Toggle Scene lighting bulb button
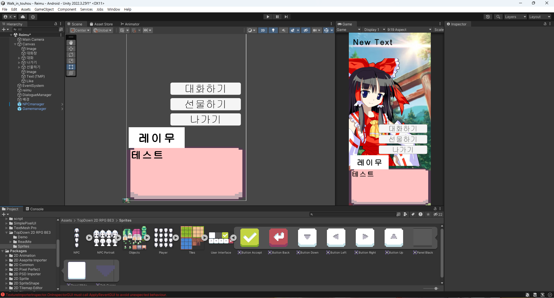 tap(273, 30)
